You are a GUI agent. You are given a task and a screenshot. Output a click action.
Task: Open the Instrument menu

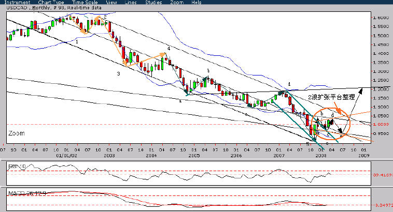[x=17, y=2]
